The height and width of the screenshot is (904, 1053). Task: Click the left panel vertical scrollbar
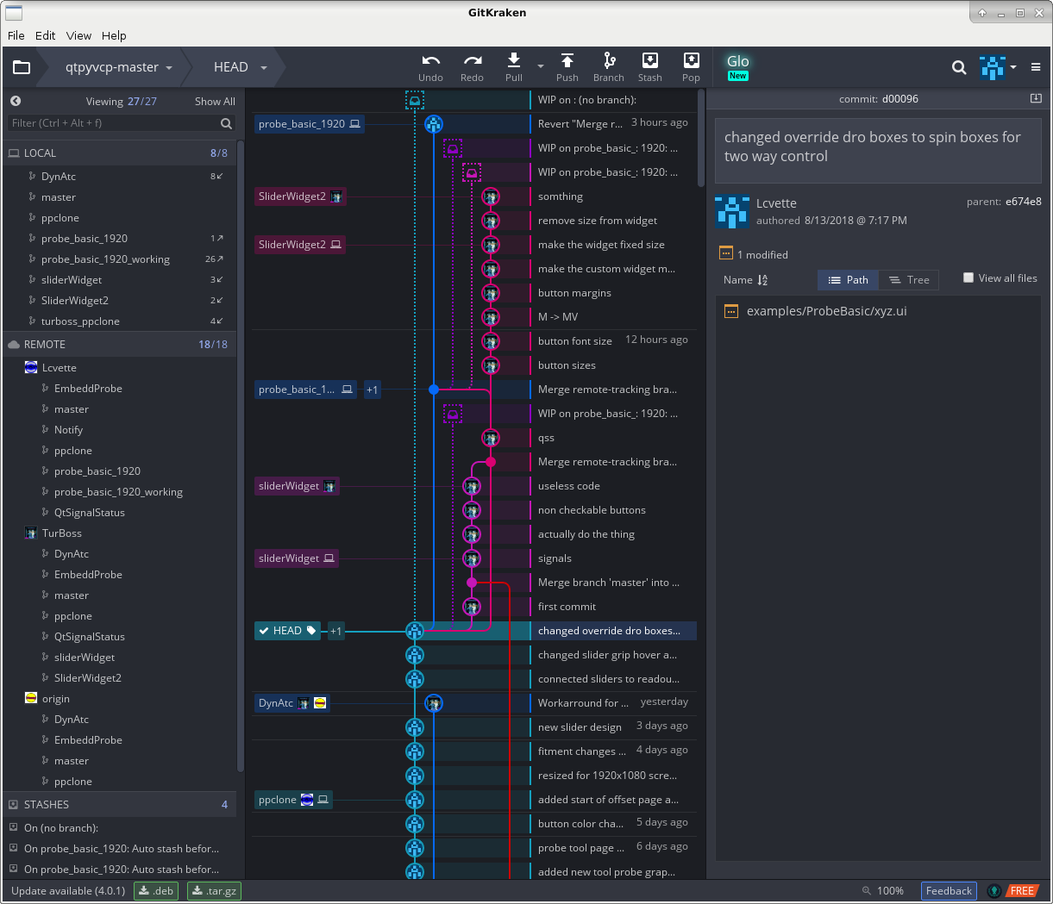pyautogui.click(x=241, y=457)
